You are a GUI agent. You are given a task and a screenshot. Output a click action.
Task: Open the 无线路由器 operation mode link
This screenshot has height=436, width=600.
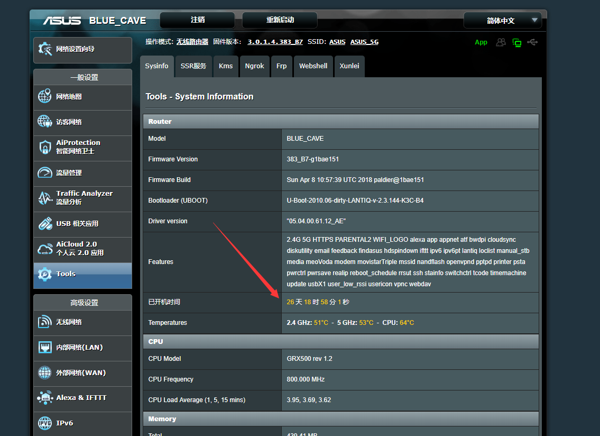click(x=192, y=42)
